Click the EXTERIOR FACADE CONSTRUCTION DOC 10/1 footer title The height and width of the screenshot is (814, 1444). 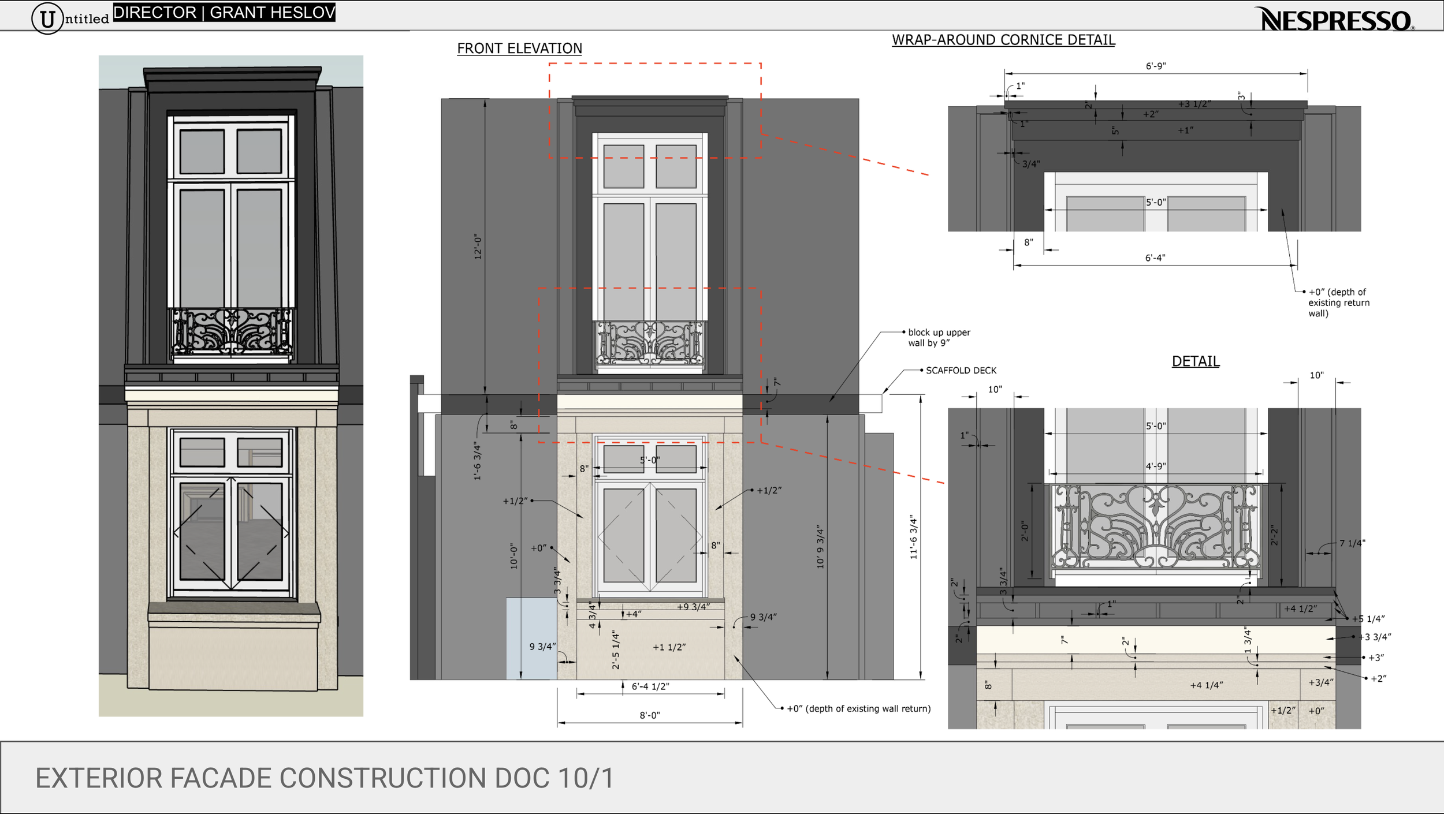click(325, 778)
